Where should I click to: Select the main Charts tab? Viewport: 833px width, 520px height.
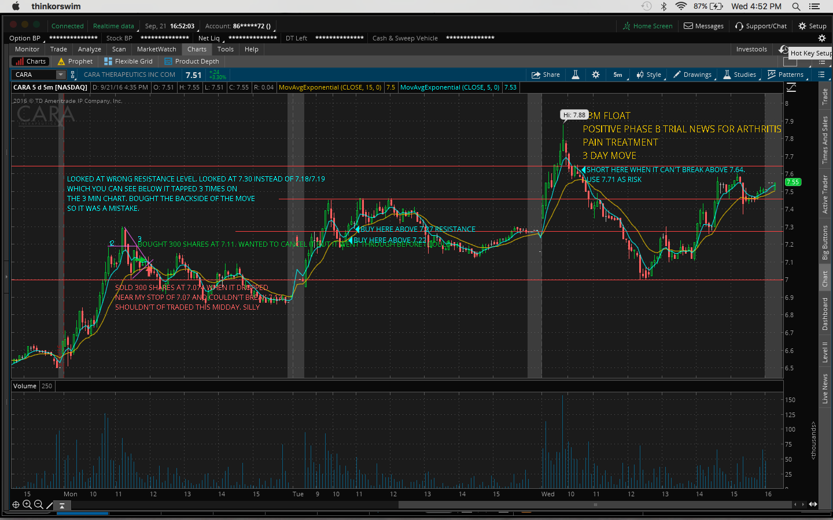[x=197, y=49]
